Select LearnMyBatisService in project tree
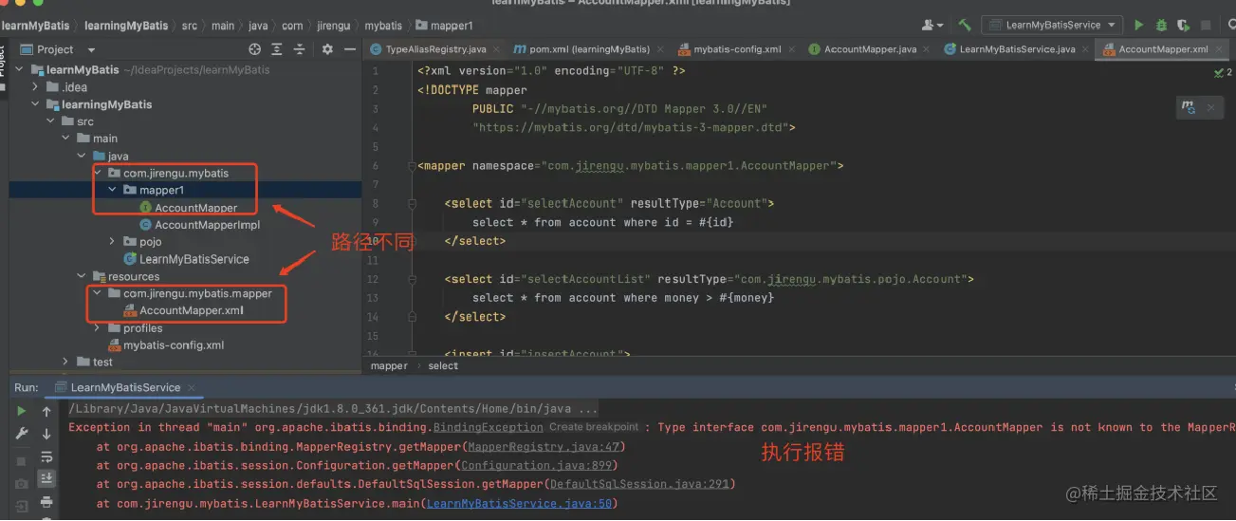The width and height of the screenshot is (1236, 521). tap(194, 259)
